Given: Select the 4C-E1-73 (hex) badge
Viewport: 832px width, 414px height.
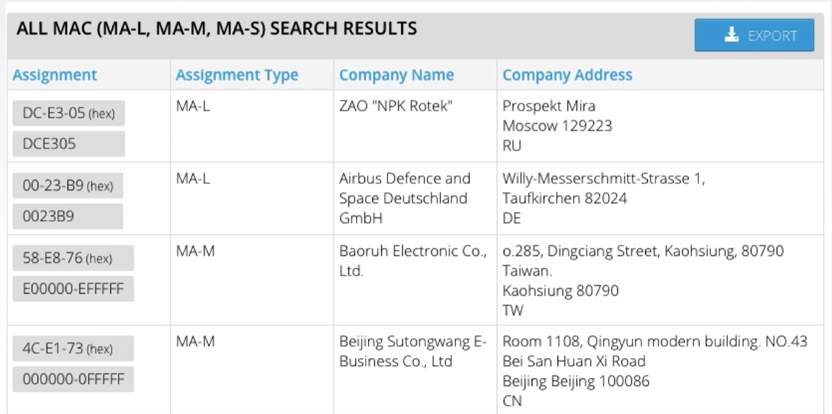Looking at the screenshot, I should (x=72, y=349).
